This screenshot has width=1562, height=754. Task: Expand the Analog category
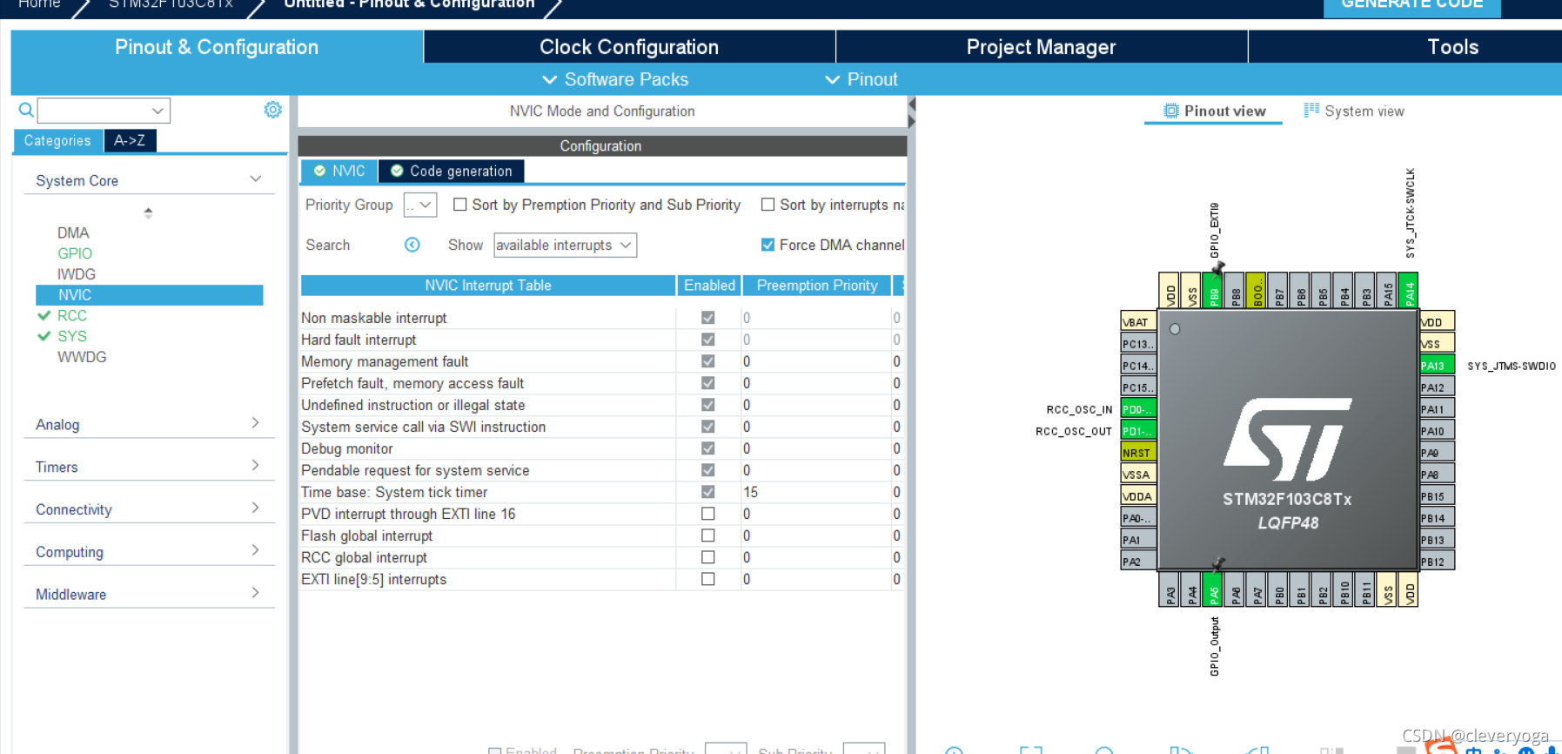[x=256, y=422]
